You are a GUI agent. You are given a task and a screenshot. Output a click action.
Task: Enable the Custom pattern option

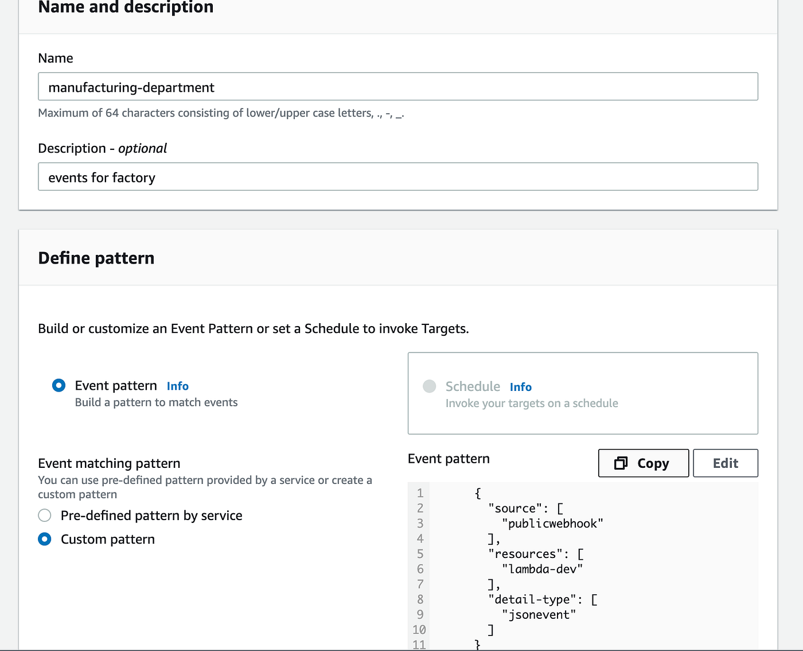(x=45, y=539)
